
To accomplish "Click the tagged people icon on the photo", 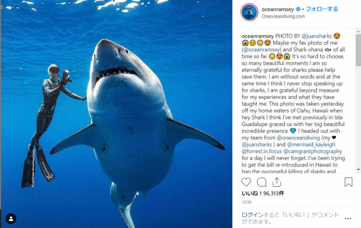I will [11, 218].
